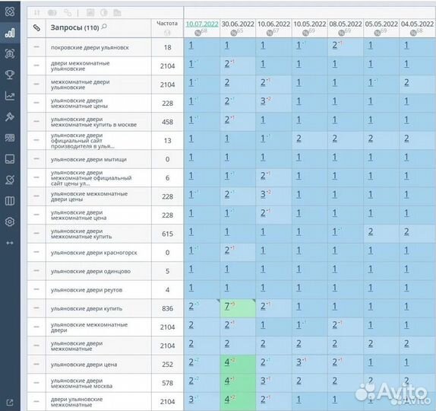Click the minus icon for покровские двери ульяновск
The image size is (436, 411).
[36, 47]
